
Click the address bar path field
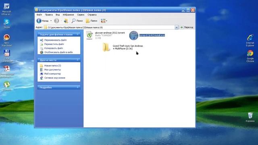(x=109, y=27)
